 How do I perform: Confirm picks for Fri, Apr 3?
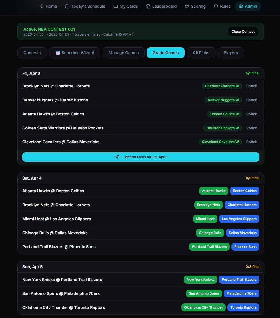click(141, 157)
